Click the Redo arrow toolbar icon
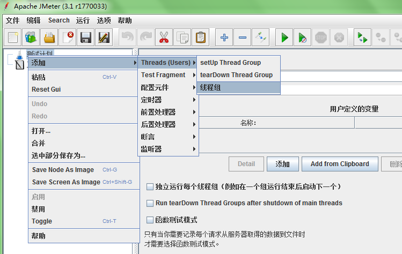 tap(145, 38)
